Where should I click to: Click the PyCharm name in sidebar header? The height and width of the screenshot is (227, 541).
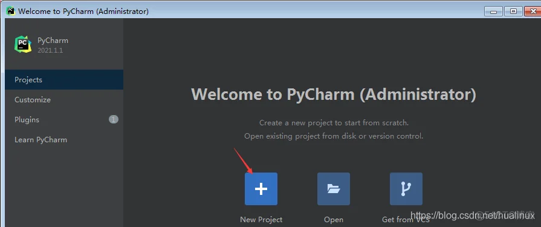pyautogui.click(x=53, y=41)
